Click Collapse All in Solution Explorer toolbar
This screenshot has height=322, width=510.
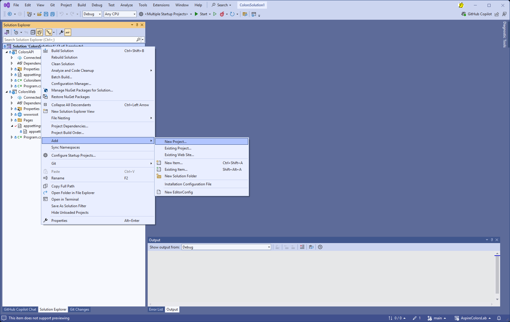pyautogui.click(x=33, y=32)
